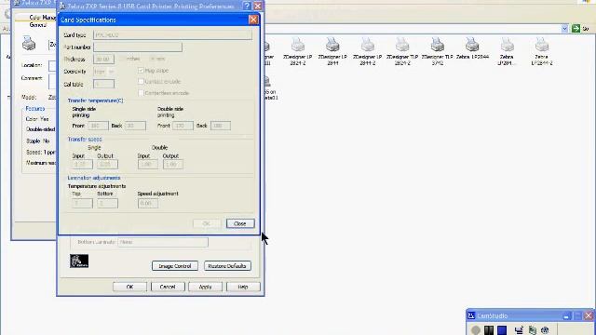Select the Zebra LP2844-Z printer icon
The height and width of the screenshot is (335, 596).
click(x=542, y=45)
